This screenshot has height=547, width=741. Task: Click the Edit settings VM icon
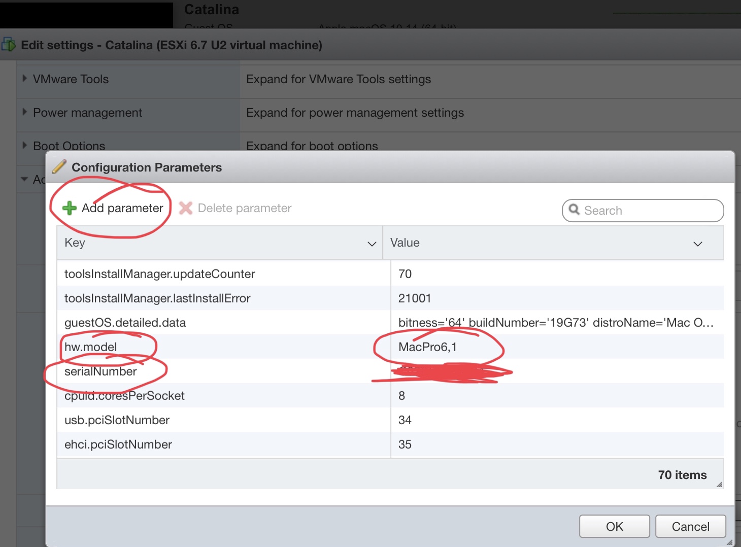click(9, 45)
